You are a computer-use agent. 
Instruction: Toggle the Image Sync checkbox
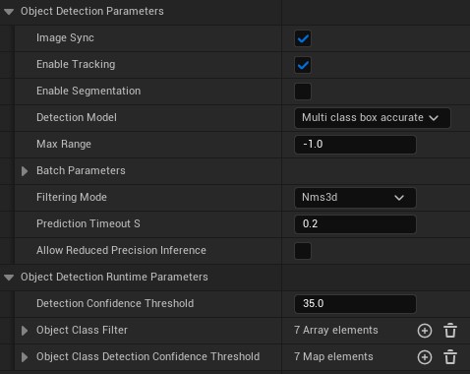pyautogui.click(x=303, y=38)
